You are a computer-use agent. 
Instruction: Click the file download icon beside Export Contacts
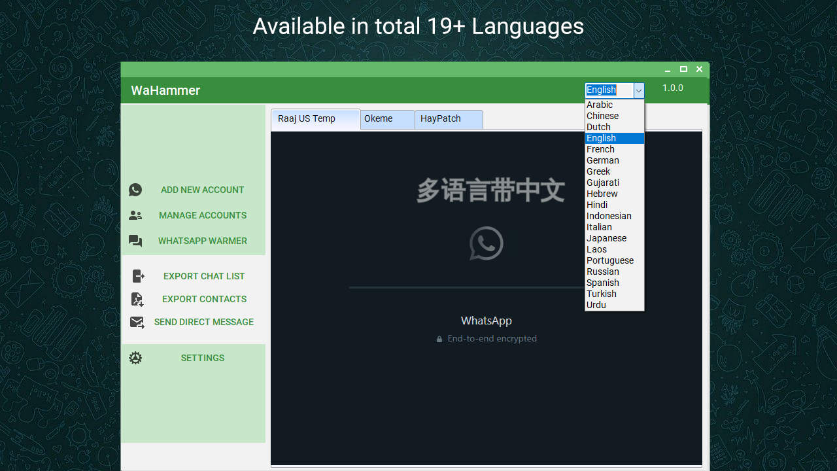[x=137, y=299]
